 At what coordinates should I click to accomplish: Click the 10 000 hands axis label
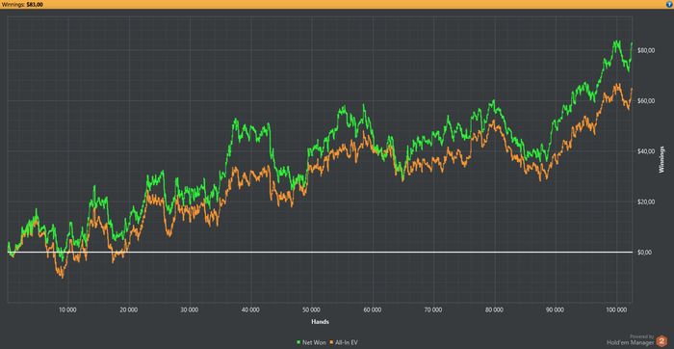(x=68, y=309)
